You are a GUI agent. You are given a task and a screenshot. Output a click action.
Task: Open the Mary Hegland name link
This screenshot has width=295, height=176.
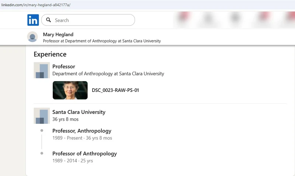coord(58,34)
